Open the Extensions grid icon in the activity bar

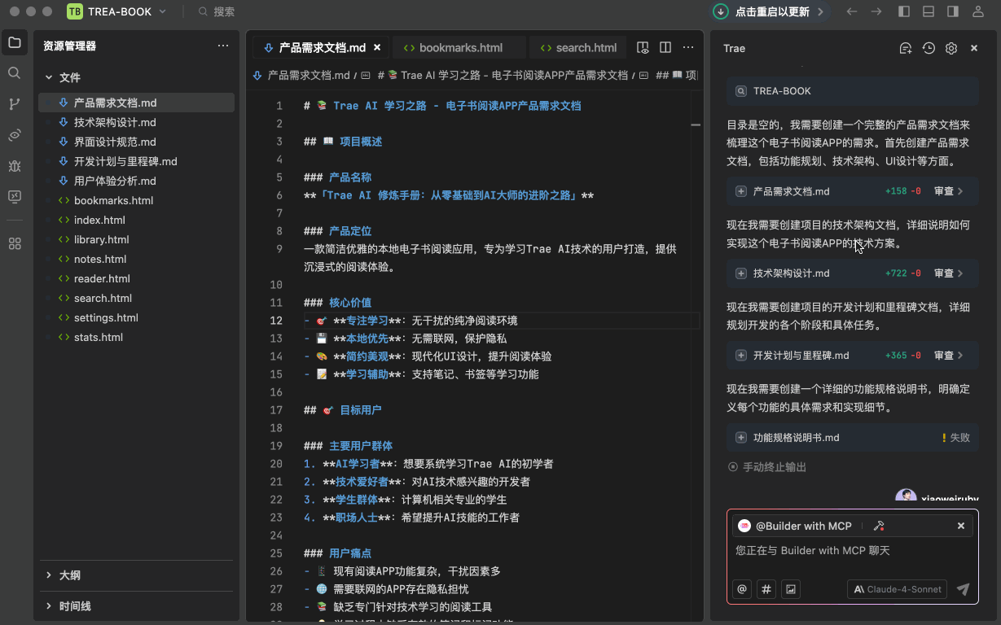(15, 243)
